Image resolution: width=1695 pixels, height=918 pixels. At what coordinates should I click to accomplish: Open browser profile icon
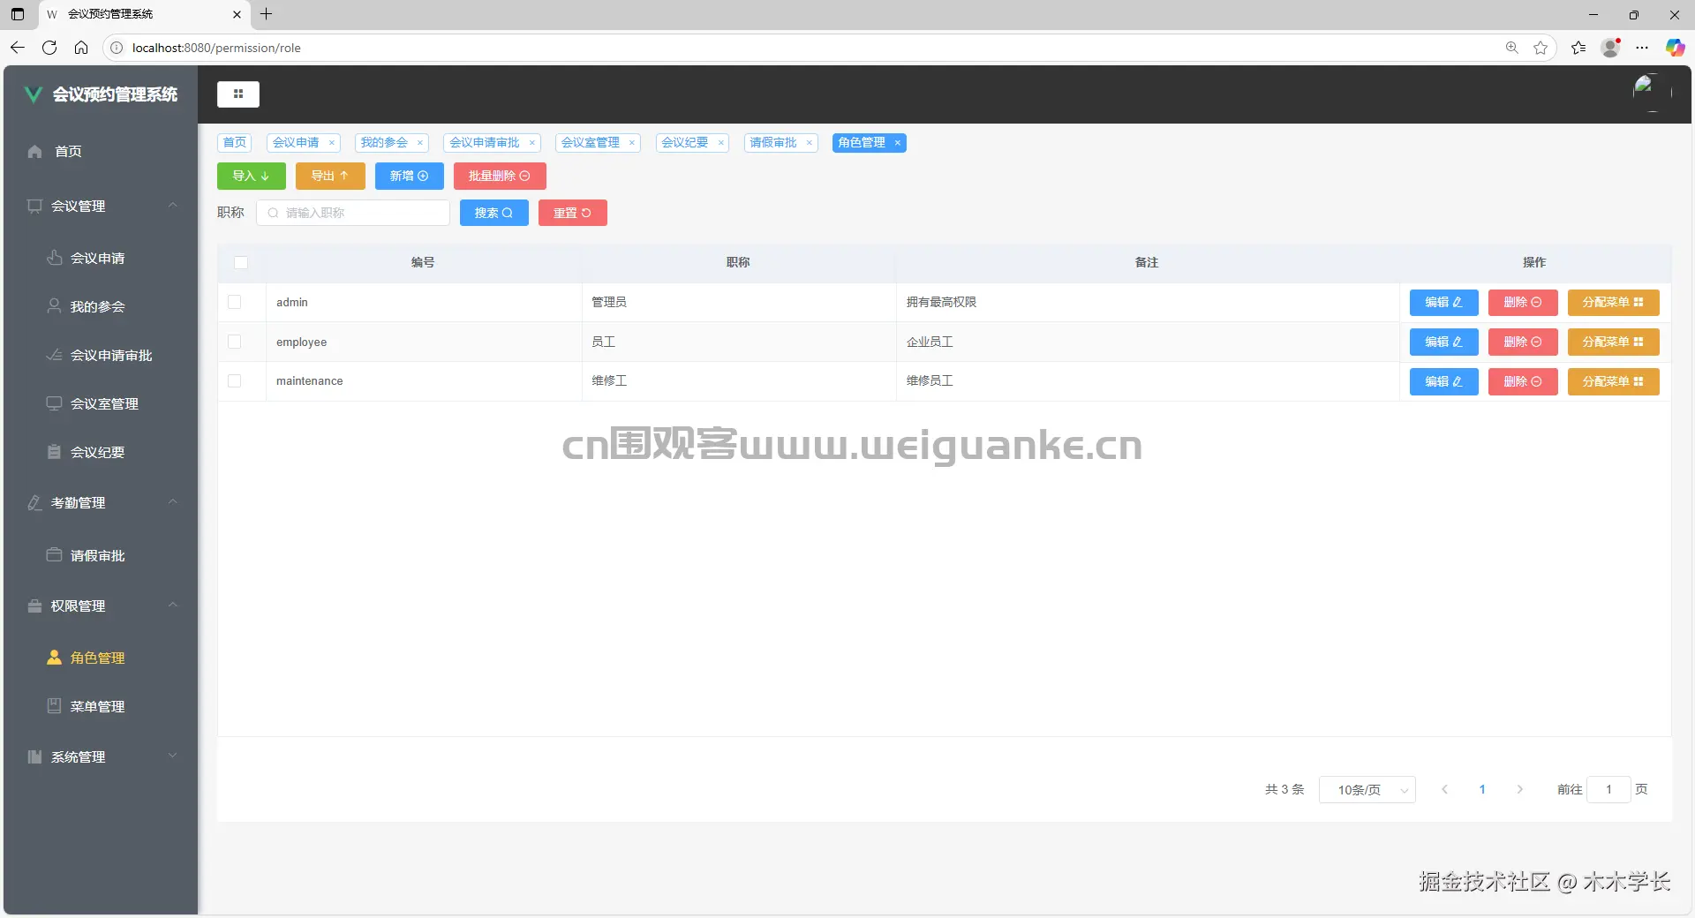pyautogui.click(x=1610, y=48)
